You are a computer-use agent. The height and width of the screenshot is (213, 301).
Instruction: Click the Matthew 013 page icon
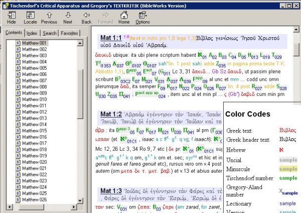18,118
